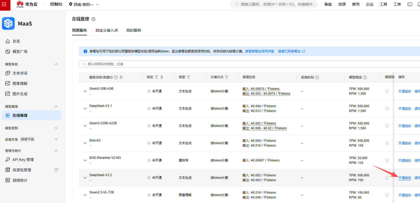Click the Huawei Cloud logo
The height and width of the screenshot is (203, 420).
point(27,4)
